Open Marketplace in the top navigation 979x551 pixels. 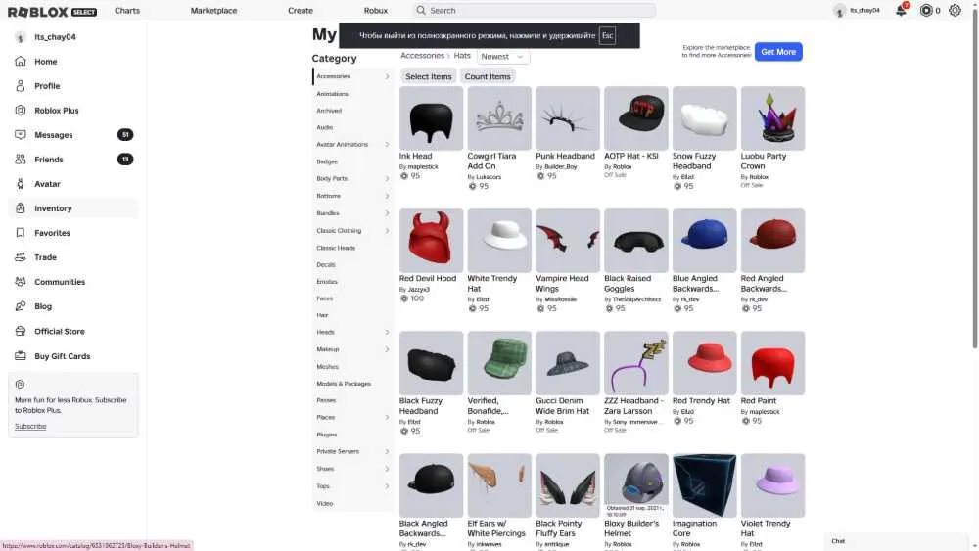click(213, 11)
